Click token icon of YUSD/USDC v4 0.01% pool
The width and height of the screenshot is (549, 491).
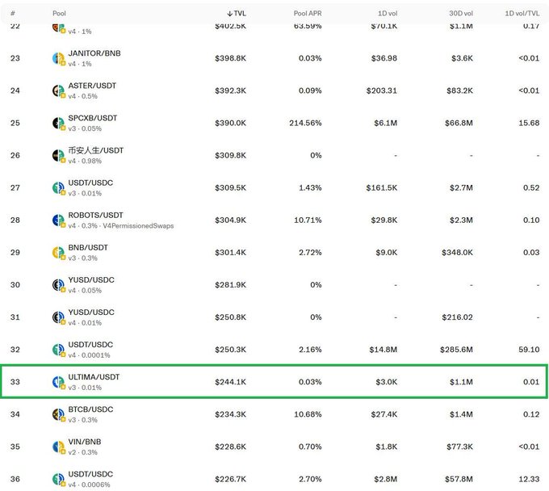pos(59,317)
